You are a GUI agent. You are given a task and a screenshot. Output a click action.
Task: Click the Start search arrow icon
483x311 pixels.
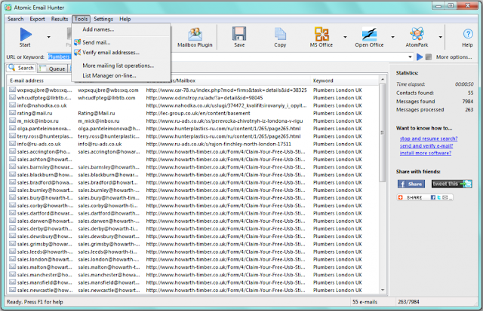[26, 34]
